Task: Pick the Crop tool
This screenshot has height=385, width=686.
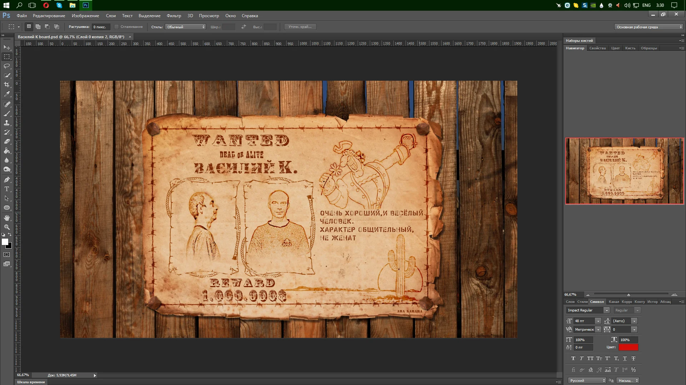Action: point(7,85)
